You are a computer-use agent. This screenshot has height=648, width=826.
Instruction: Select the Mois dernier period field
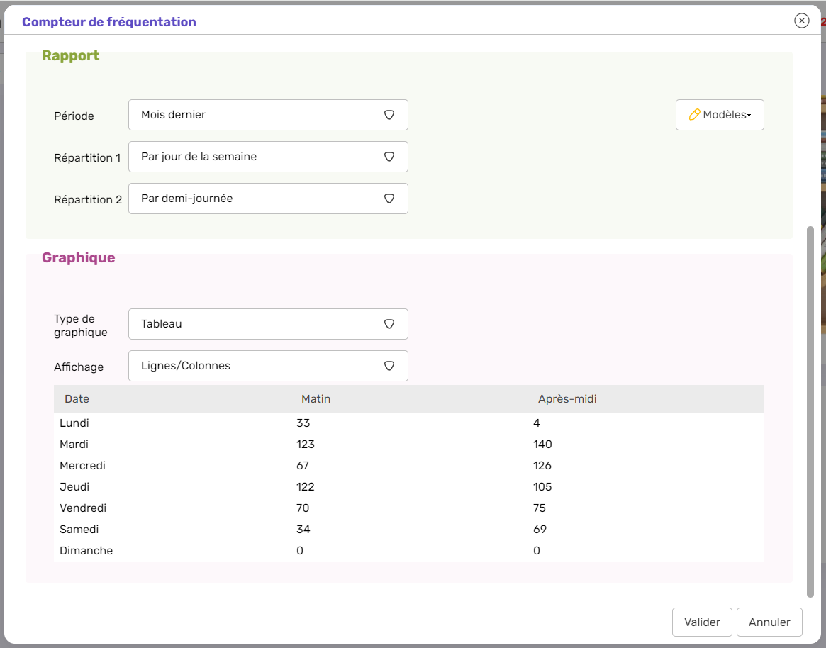pos(255,115)
